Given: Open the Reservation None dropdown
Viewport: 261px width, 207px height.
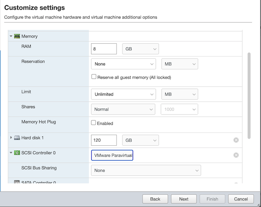Looking at the screenshot, I should [123, 64].
